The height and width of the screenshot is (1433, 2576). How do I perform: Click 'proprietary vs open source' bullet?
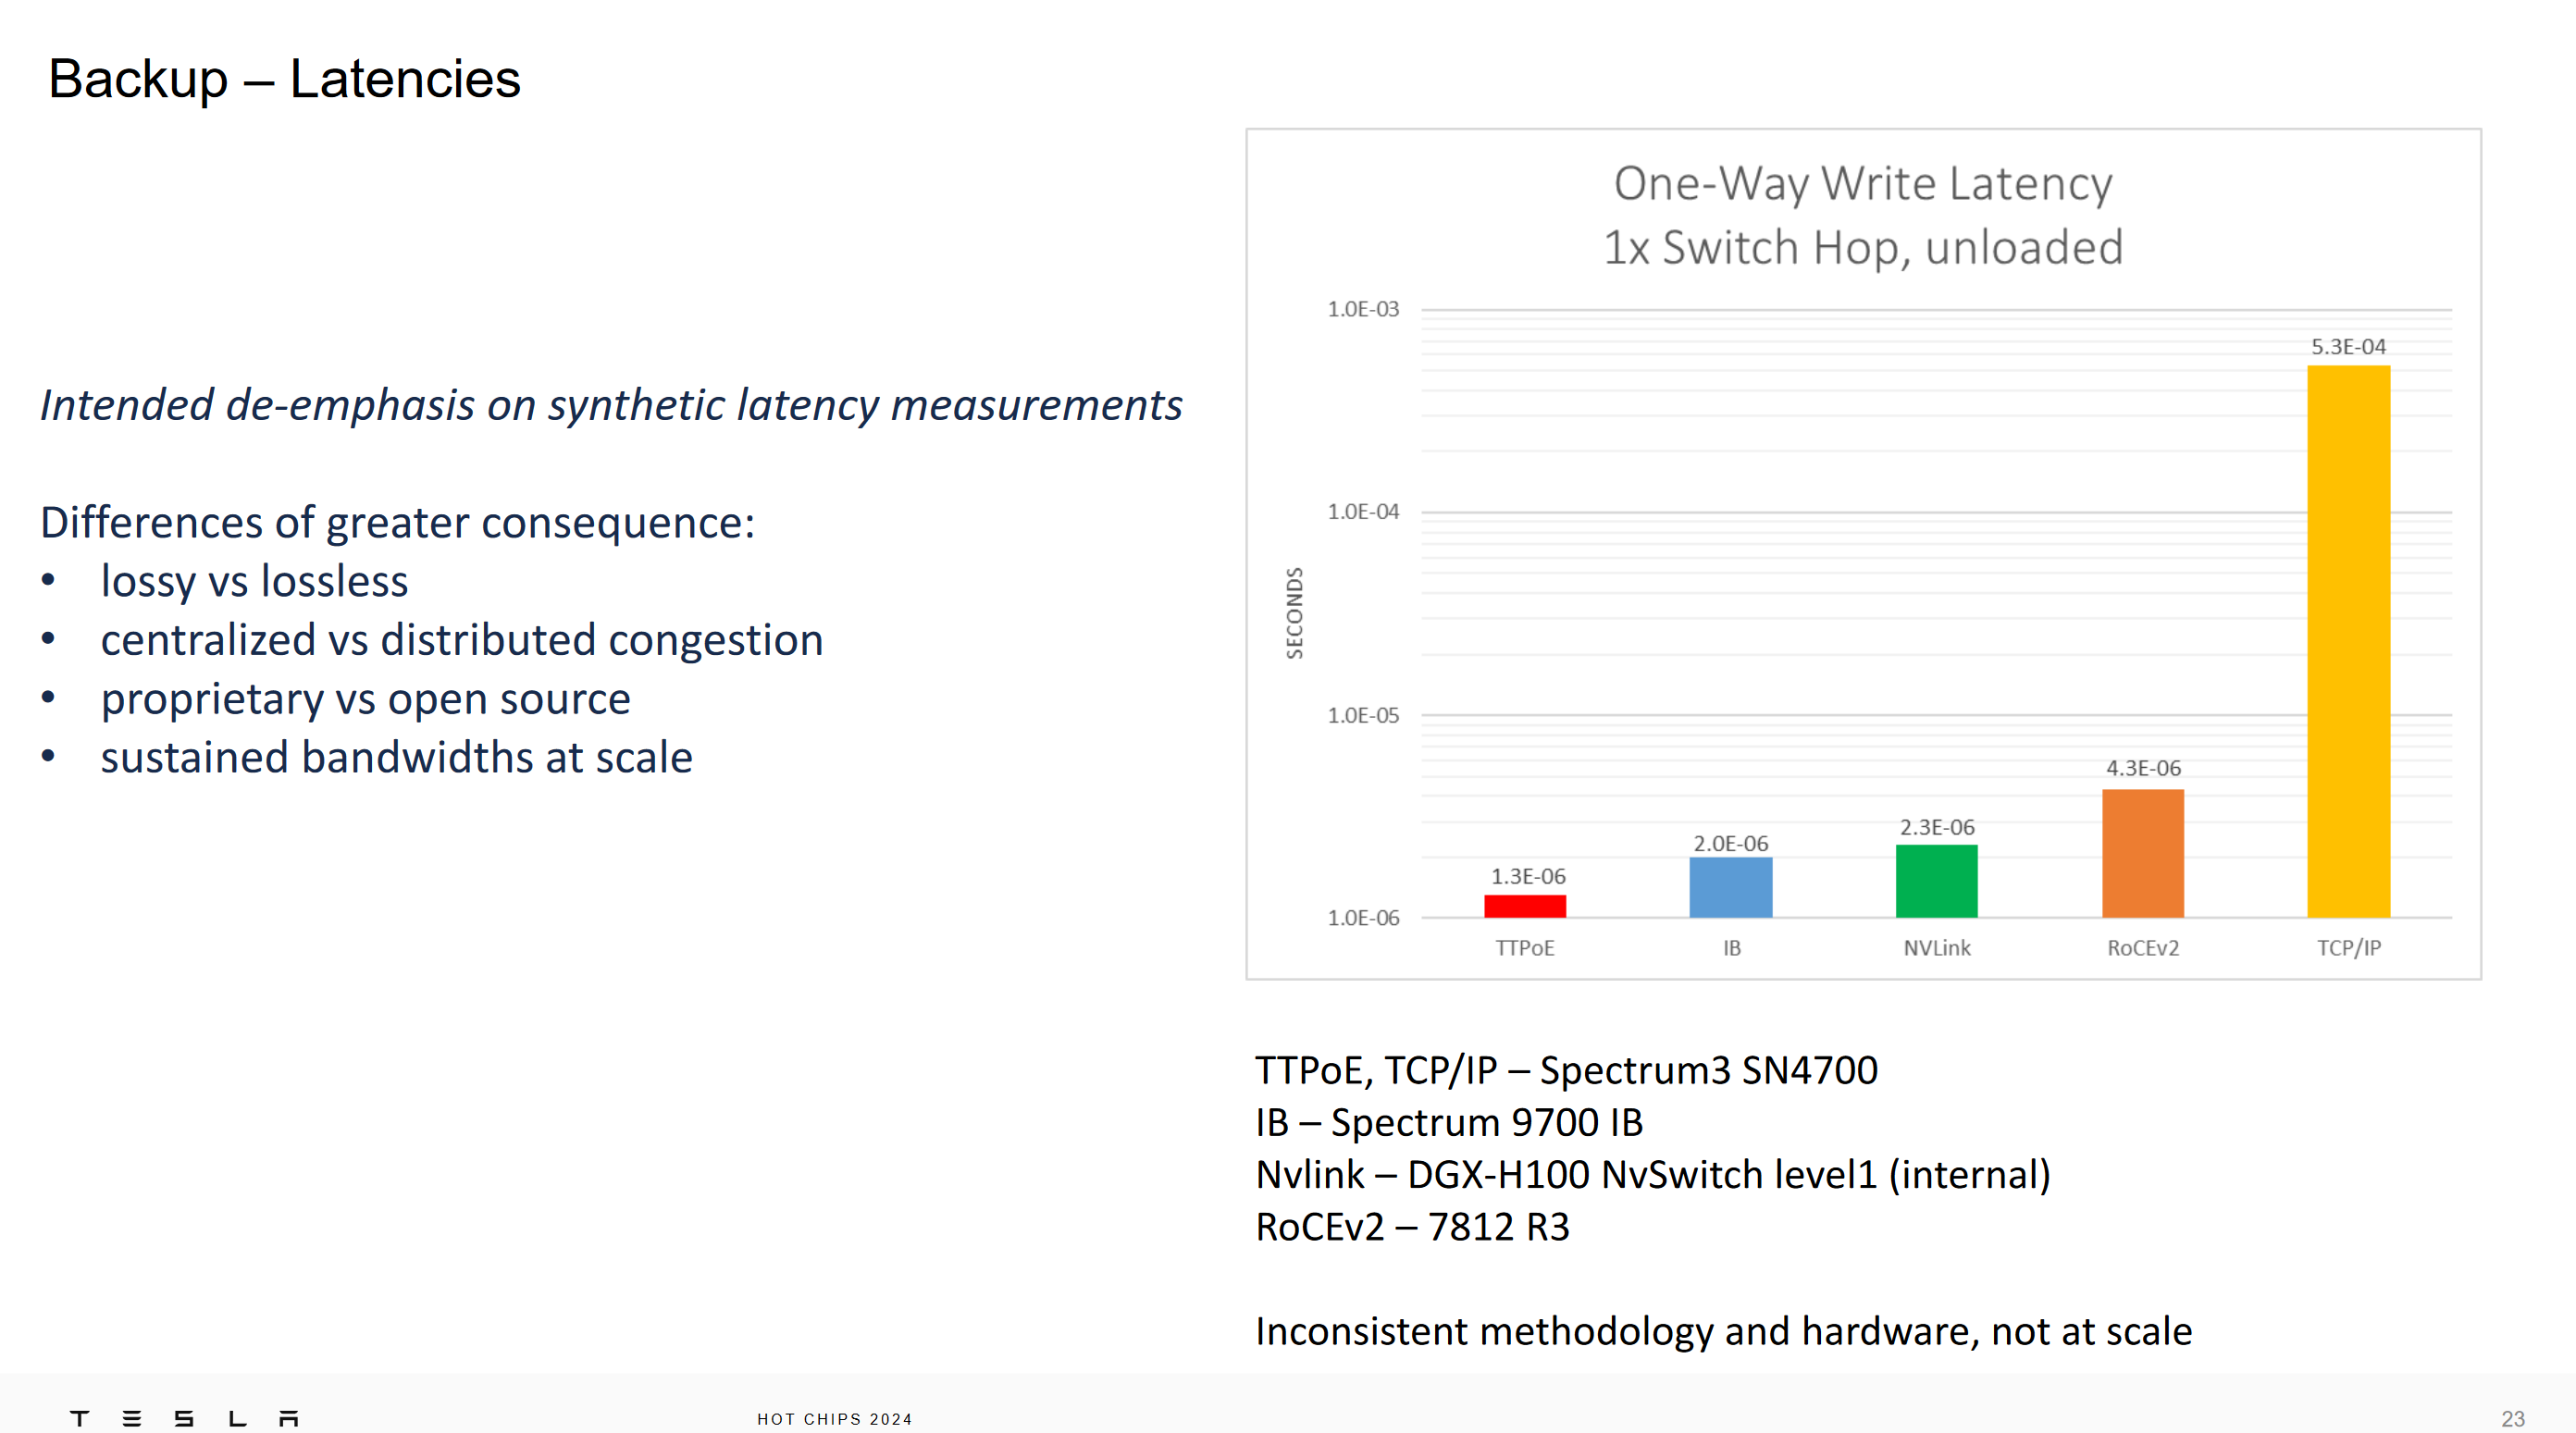click(366, 699)
